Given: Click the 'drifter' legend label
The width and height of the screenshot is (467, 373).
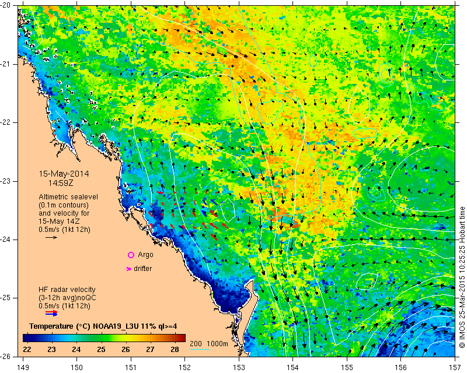Looking at the screenshot, I should (x=142, y=269).
